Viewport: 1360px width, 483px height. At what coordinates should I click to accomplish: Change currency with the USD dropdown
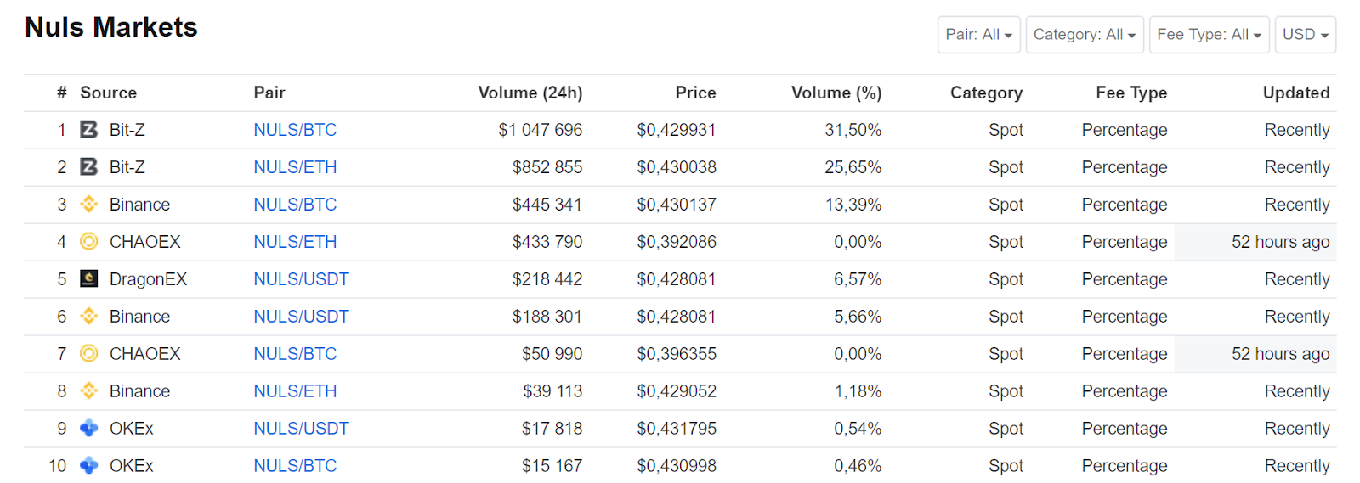click(x=1305, y=35)
